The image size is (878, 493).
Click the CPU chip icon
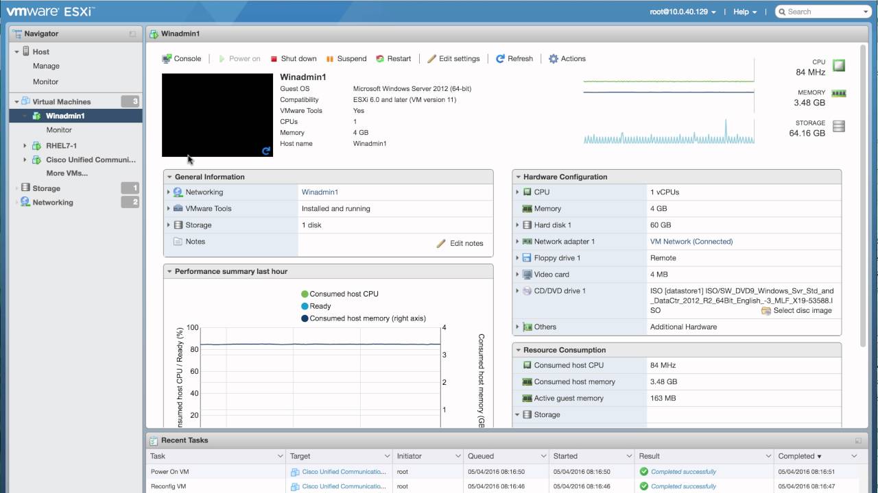point(838,66)
